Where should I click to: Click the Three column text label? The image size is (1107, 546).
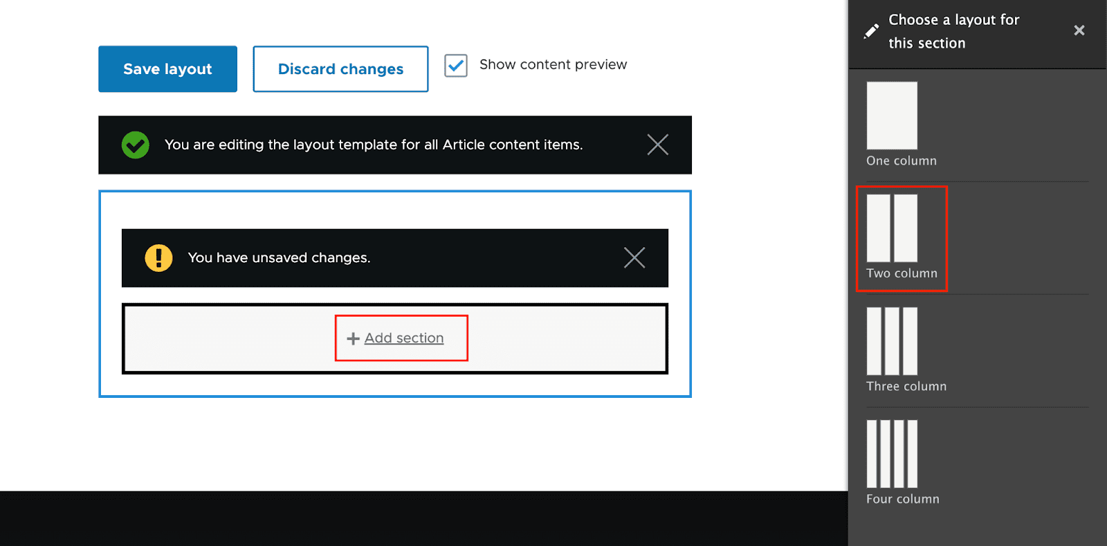(906, 387)
